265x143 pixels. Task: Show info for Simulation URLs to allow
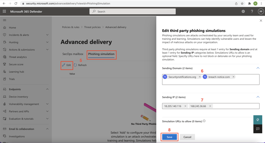click(x=204, y=121)
